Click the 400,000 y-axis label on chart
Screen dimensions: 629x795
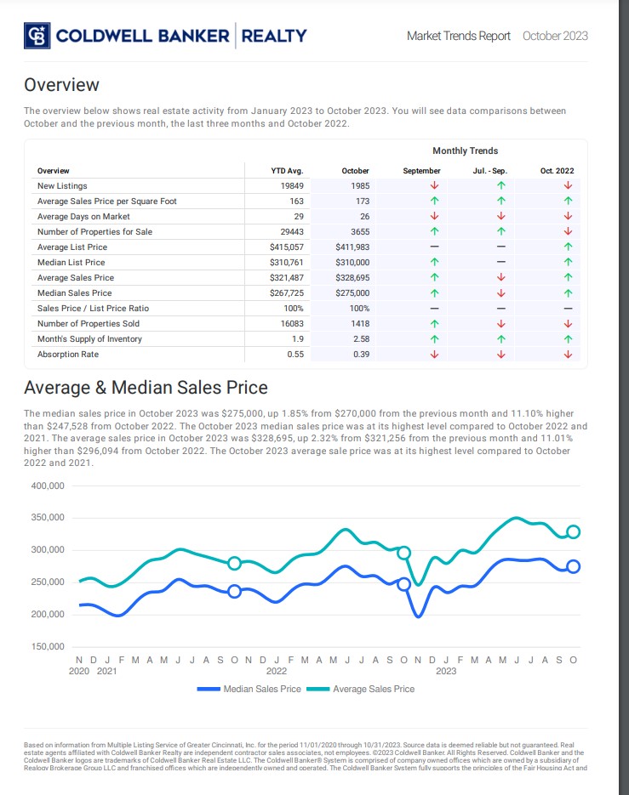pos(48,486)
